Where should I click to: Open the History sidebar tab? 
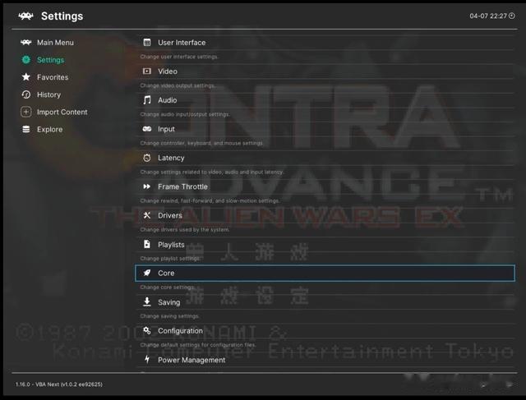[41, 94]
